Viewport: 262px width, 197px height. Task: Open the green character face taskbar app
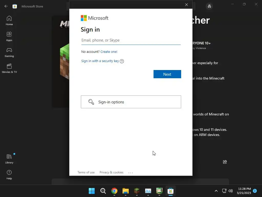(159, 191)
